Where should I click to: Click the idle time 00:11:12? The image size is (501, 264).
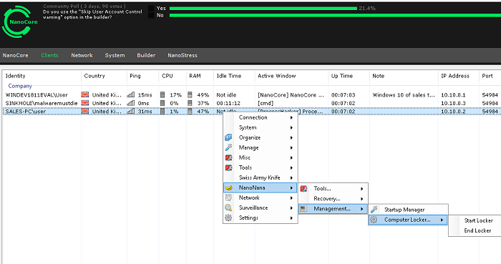(228, 103)
